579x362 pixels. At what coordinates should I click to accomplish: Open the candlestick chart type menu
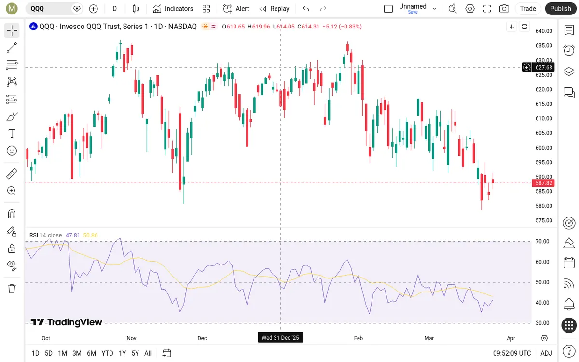[x=136, y=9]
